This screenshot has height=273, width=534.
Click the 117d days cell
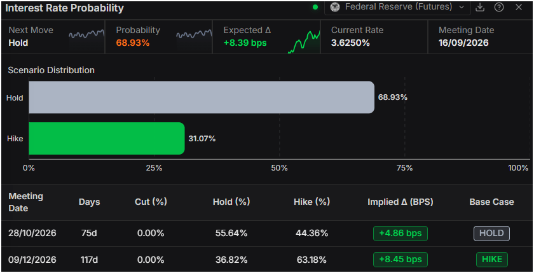[89, 260]
